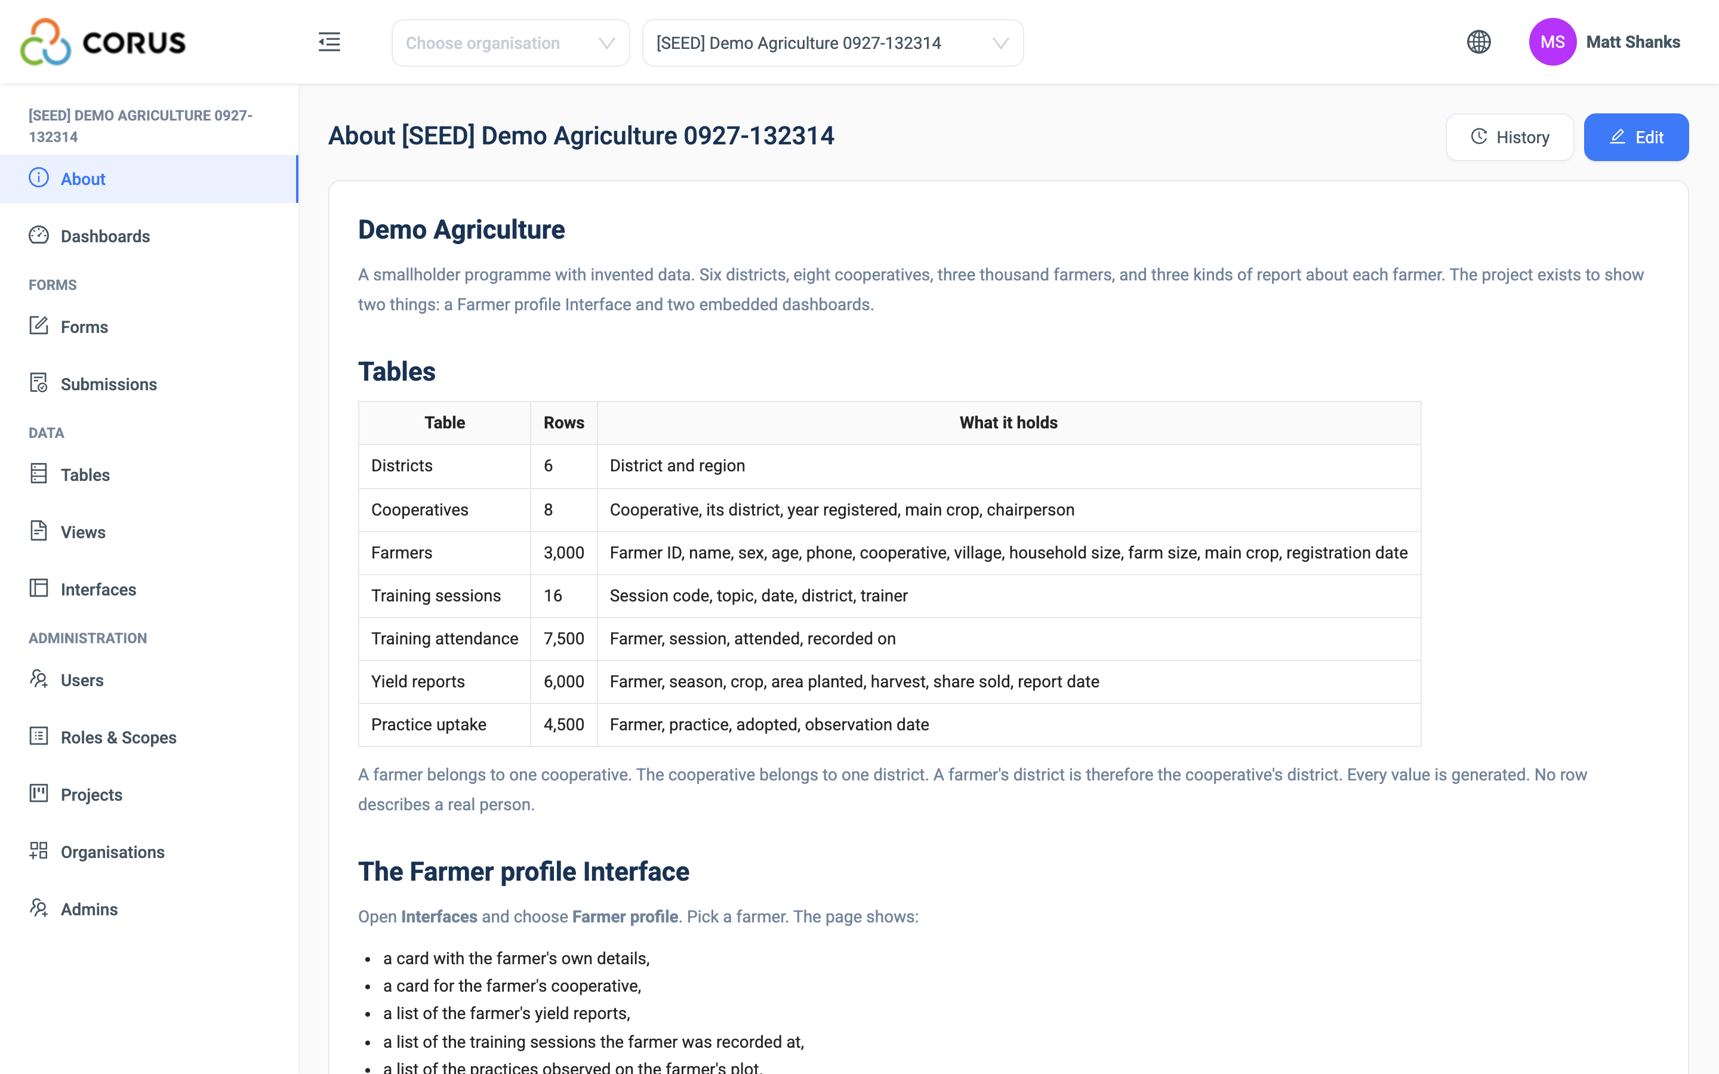
Task: Click the MS user avatar
Action: tap(1552, 42)
